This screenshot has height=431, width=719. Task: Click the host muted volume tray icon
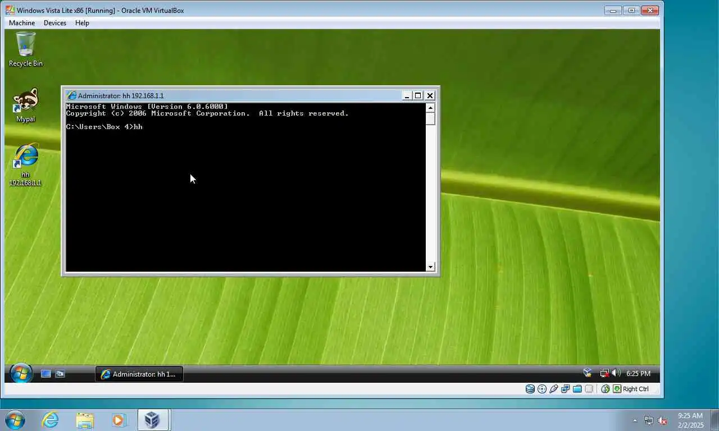pyautogui.click(x=662, y=420)
